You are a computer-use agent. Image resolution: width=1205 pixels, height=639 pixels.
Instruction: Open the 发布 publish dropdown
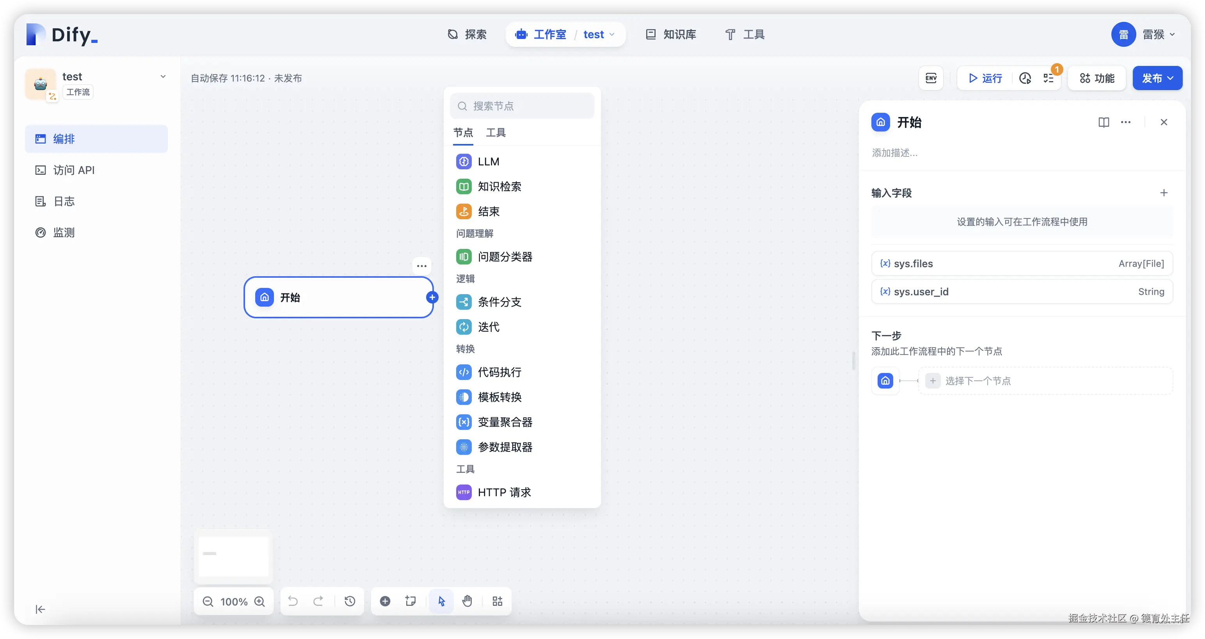pyautogui.click(x=1157, y=78)
